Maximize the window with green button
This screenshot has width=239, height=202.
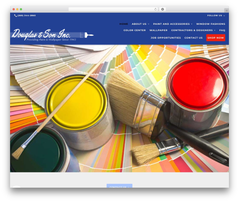coord(21,10)
